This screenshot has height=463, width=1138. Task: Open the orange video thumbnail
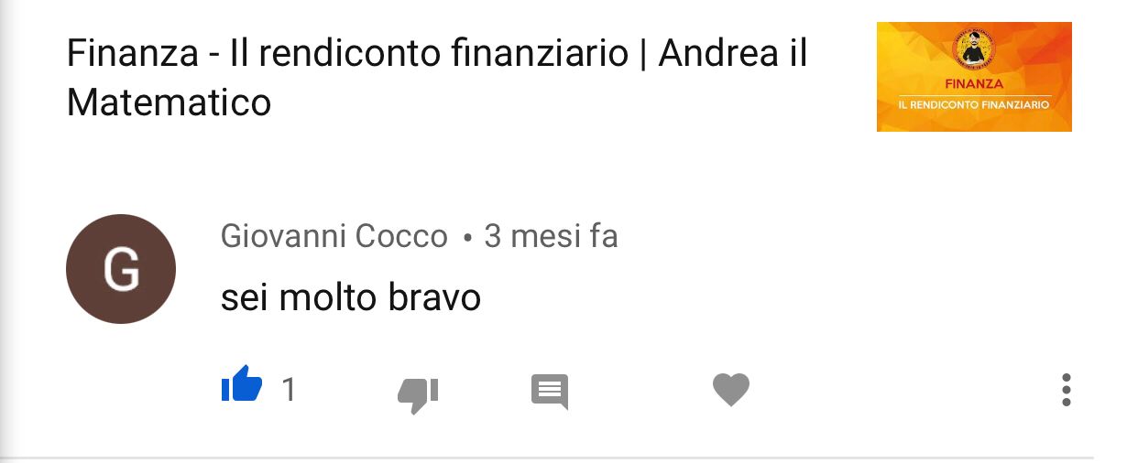coord(974,77)
